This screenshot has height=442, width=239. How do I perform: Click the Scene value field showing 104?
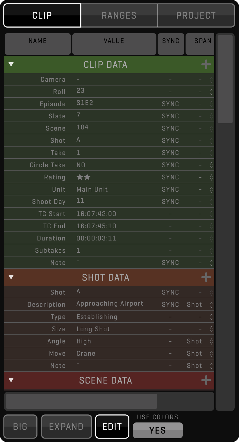click(83, 127)
